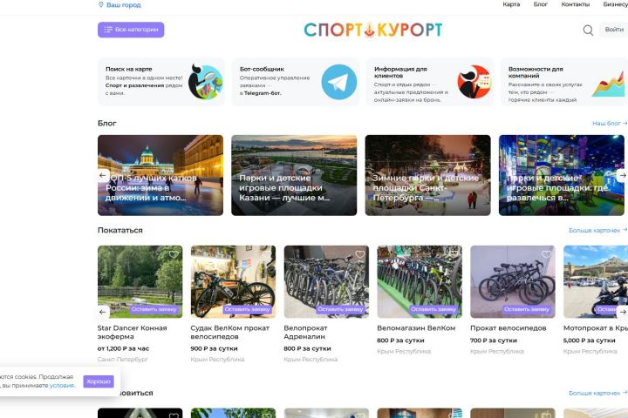
Task: Accept cookies with the Хорошо button
Action: point(99,381)
